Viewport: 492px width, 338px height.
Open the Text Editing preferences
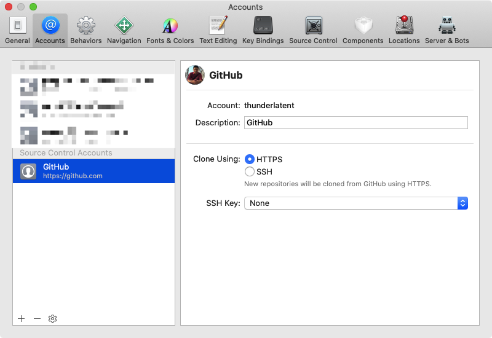218,30
